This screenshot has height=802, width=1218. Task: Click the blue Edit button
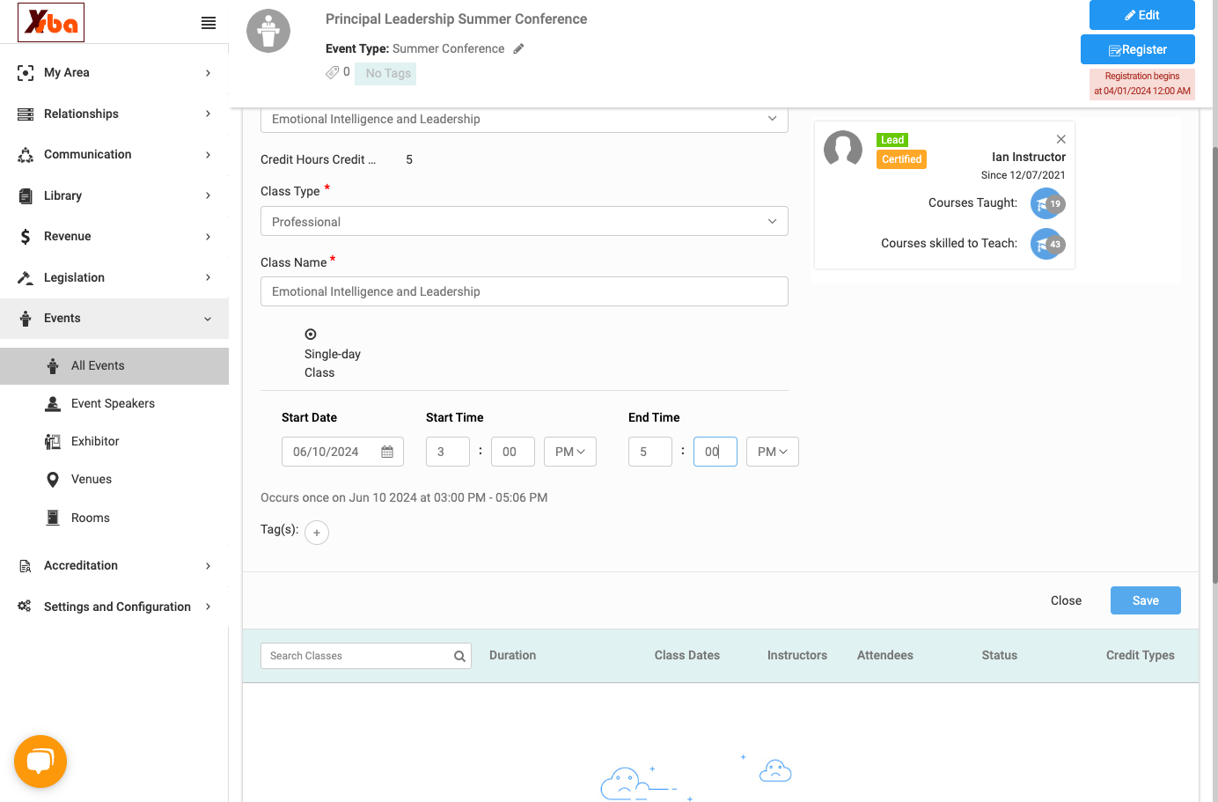click(x=1142, y=15)
